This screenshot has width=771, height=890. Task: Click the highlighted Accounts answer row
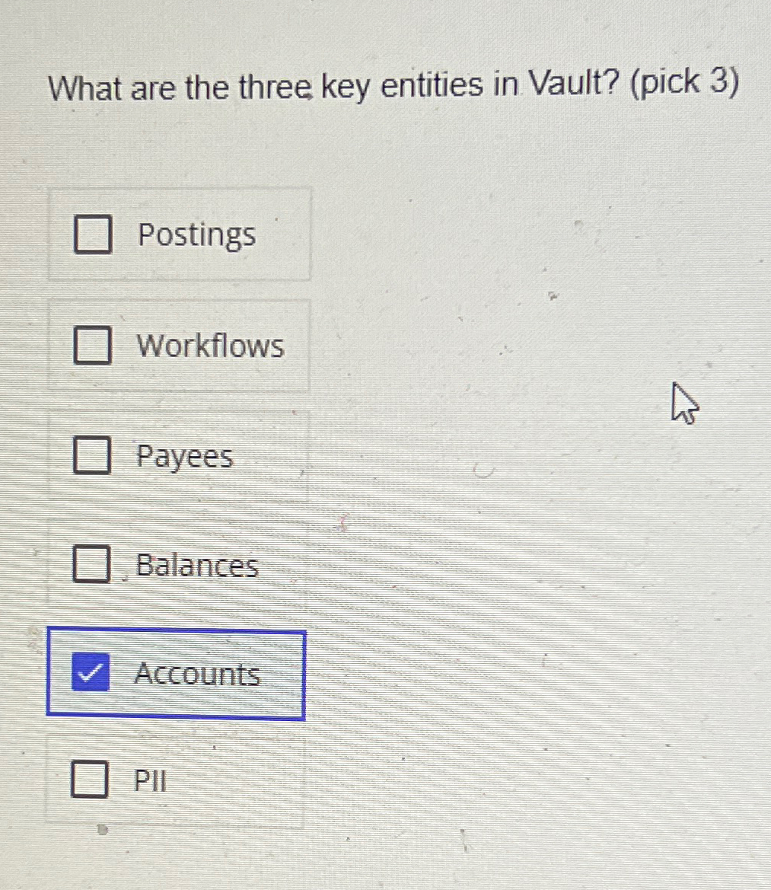177,675
